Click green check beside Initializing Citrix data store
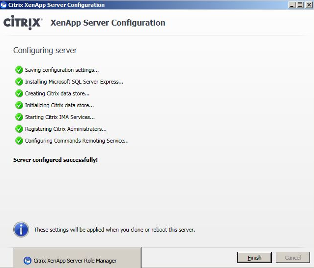Viewport: 314px width, 268px height. (19, 105)
